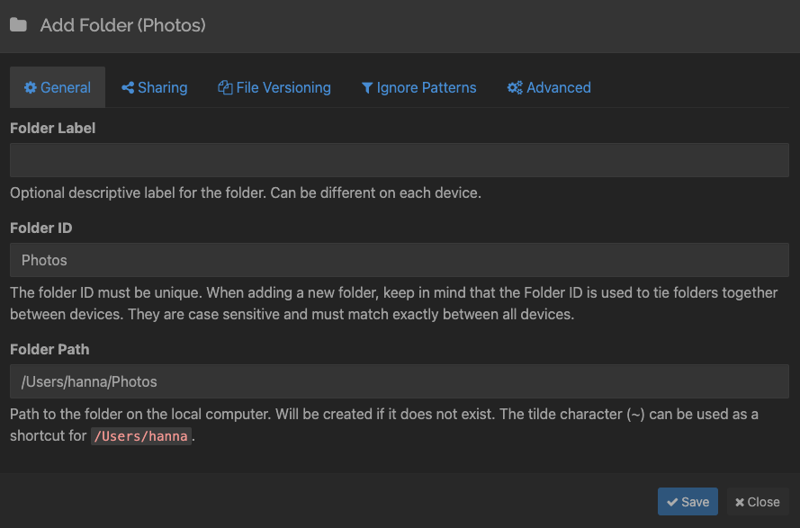Open the File Versioning tab
Image resolution: width=800 pixels, height=528 pixels.
click(274, 87)
